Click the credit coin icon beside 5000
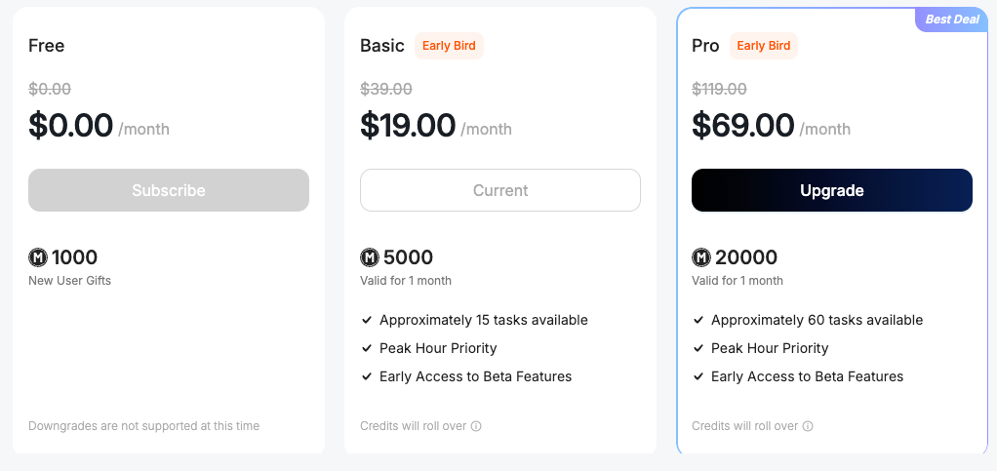 pyautogui.click(x=370, y=257)
